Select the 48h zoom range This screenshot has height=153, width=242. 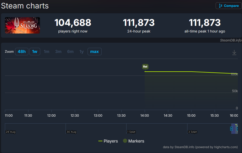(22, 51)
